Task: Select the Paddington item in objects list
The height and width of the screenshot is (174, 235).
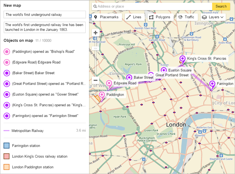Action: (x=43, y=52)
